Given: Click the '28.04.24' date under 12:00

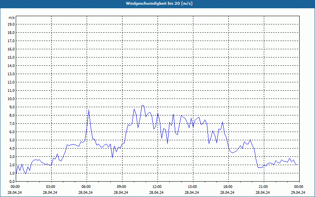Looking at the screenshot, I should pyautogui.click(x=156, y=192).
